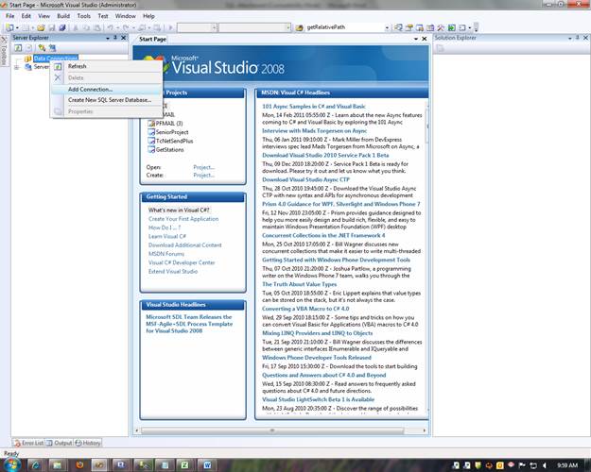Open Microsoft SDL Team Releases headline

tap(189, 324)
